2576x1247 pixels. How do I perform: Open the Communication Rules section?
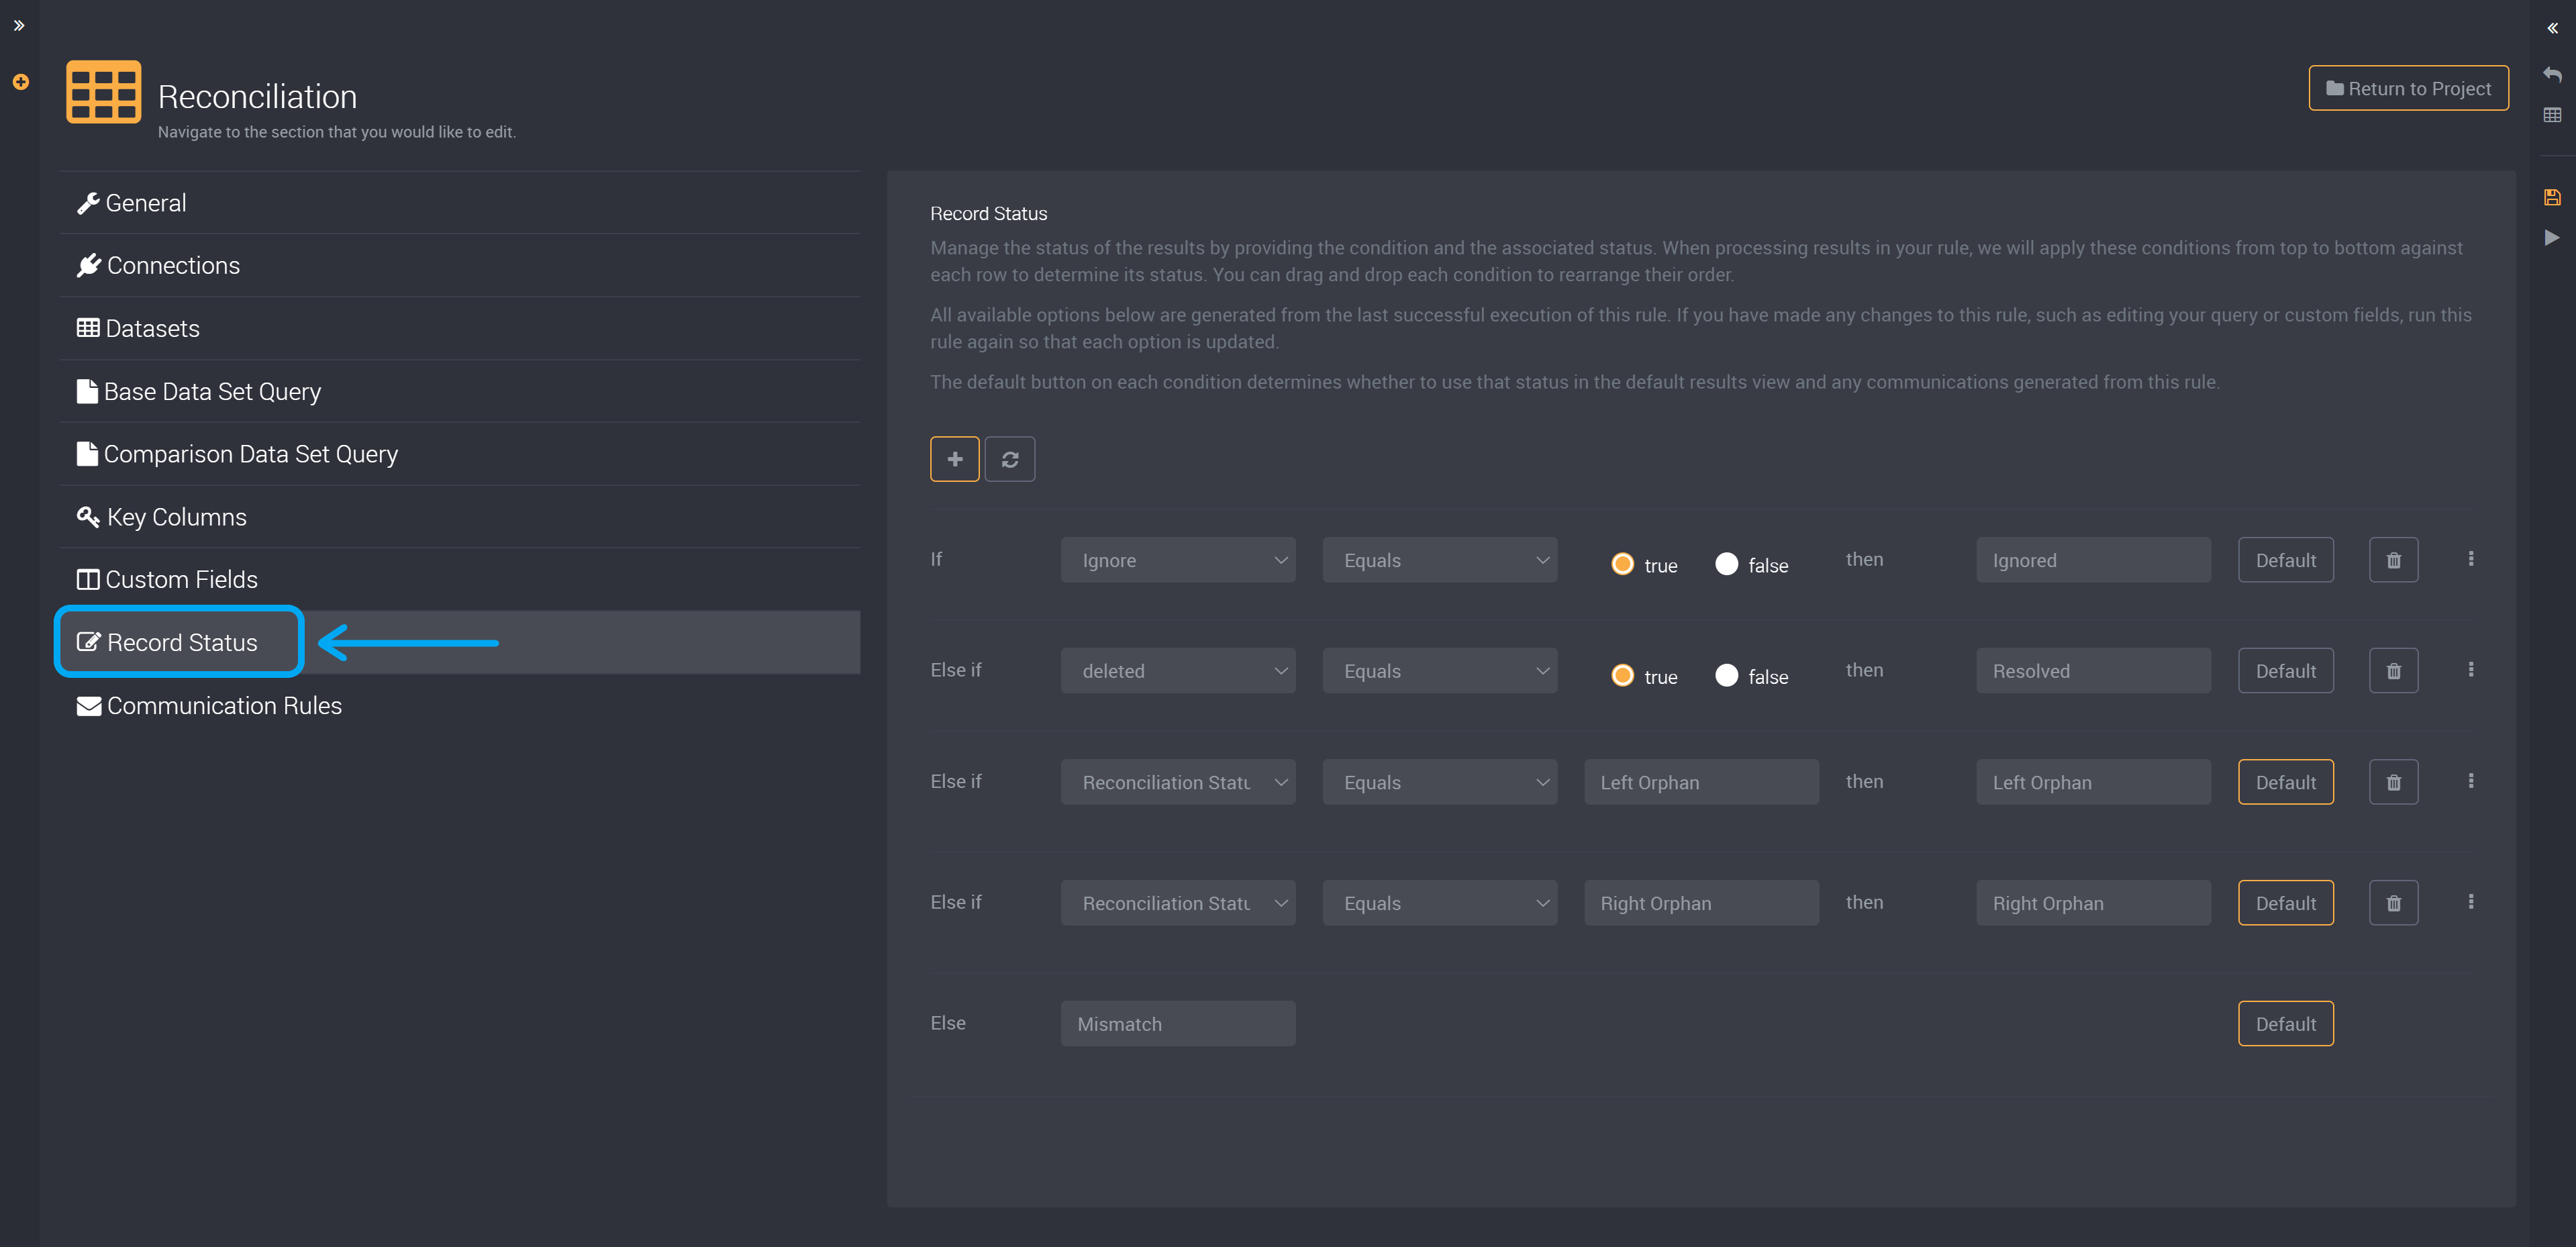coord(460,705)
